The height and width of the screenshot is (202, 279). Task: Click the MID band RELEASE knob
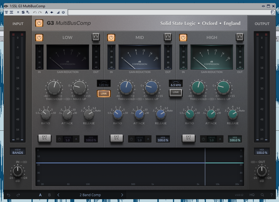point(161,114)
